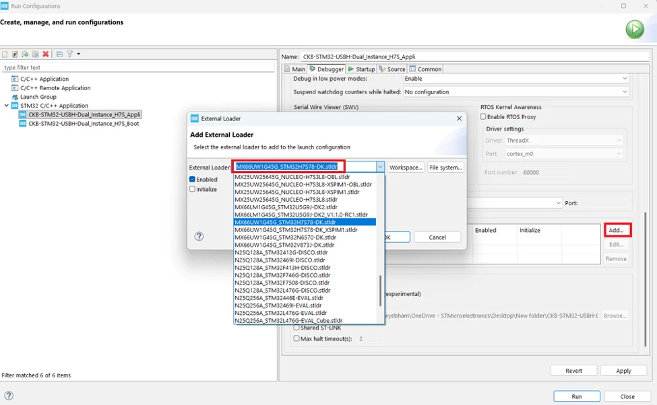Click New launch configuration prototype icon
Screen dimensions: 657x405
(x=15, y=54)
